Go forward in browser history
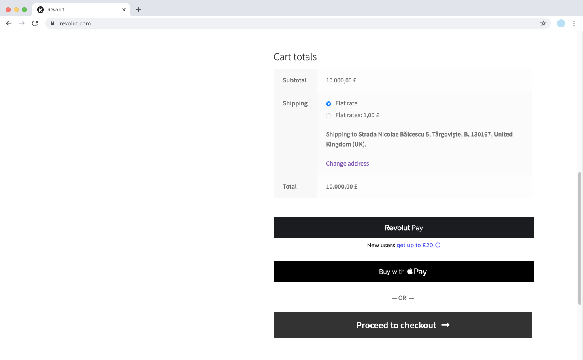 [22, 23]
